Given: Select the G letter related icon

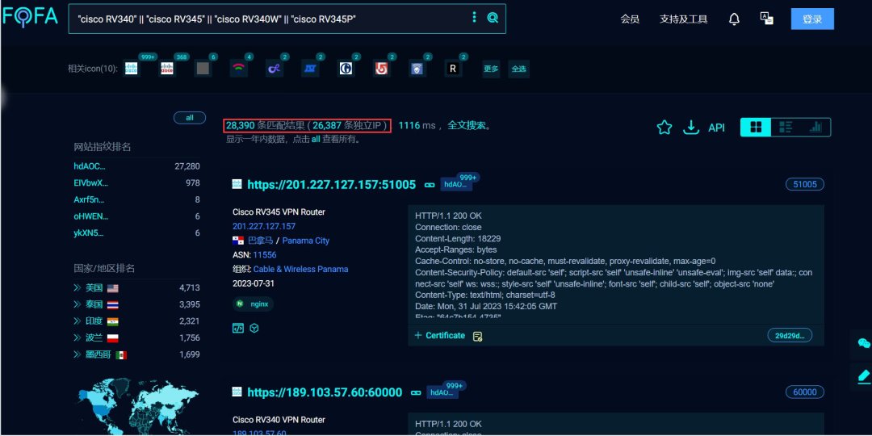Looking at the screenshot, I should (346, 69).
